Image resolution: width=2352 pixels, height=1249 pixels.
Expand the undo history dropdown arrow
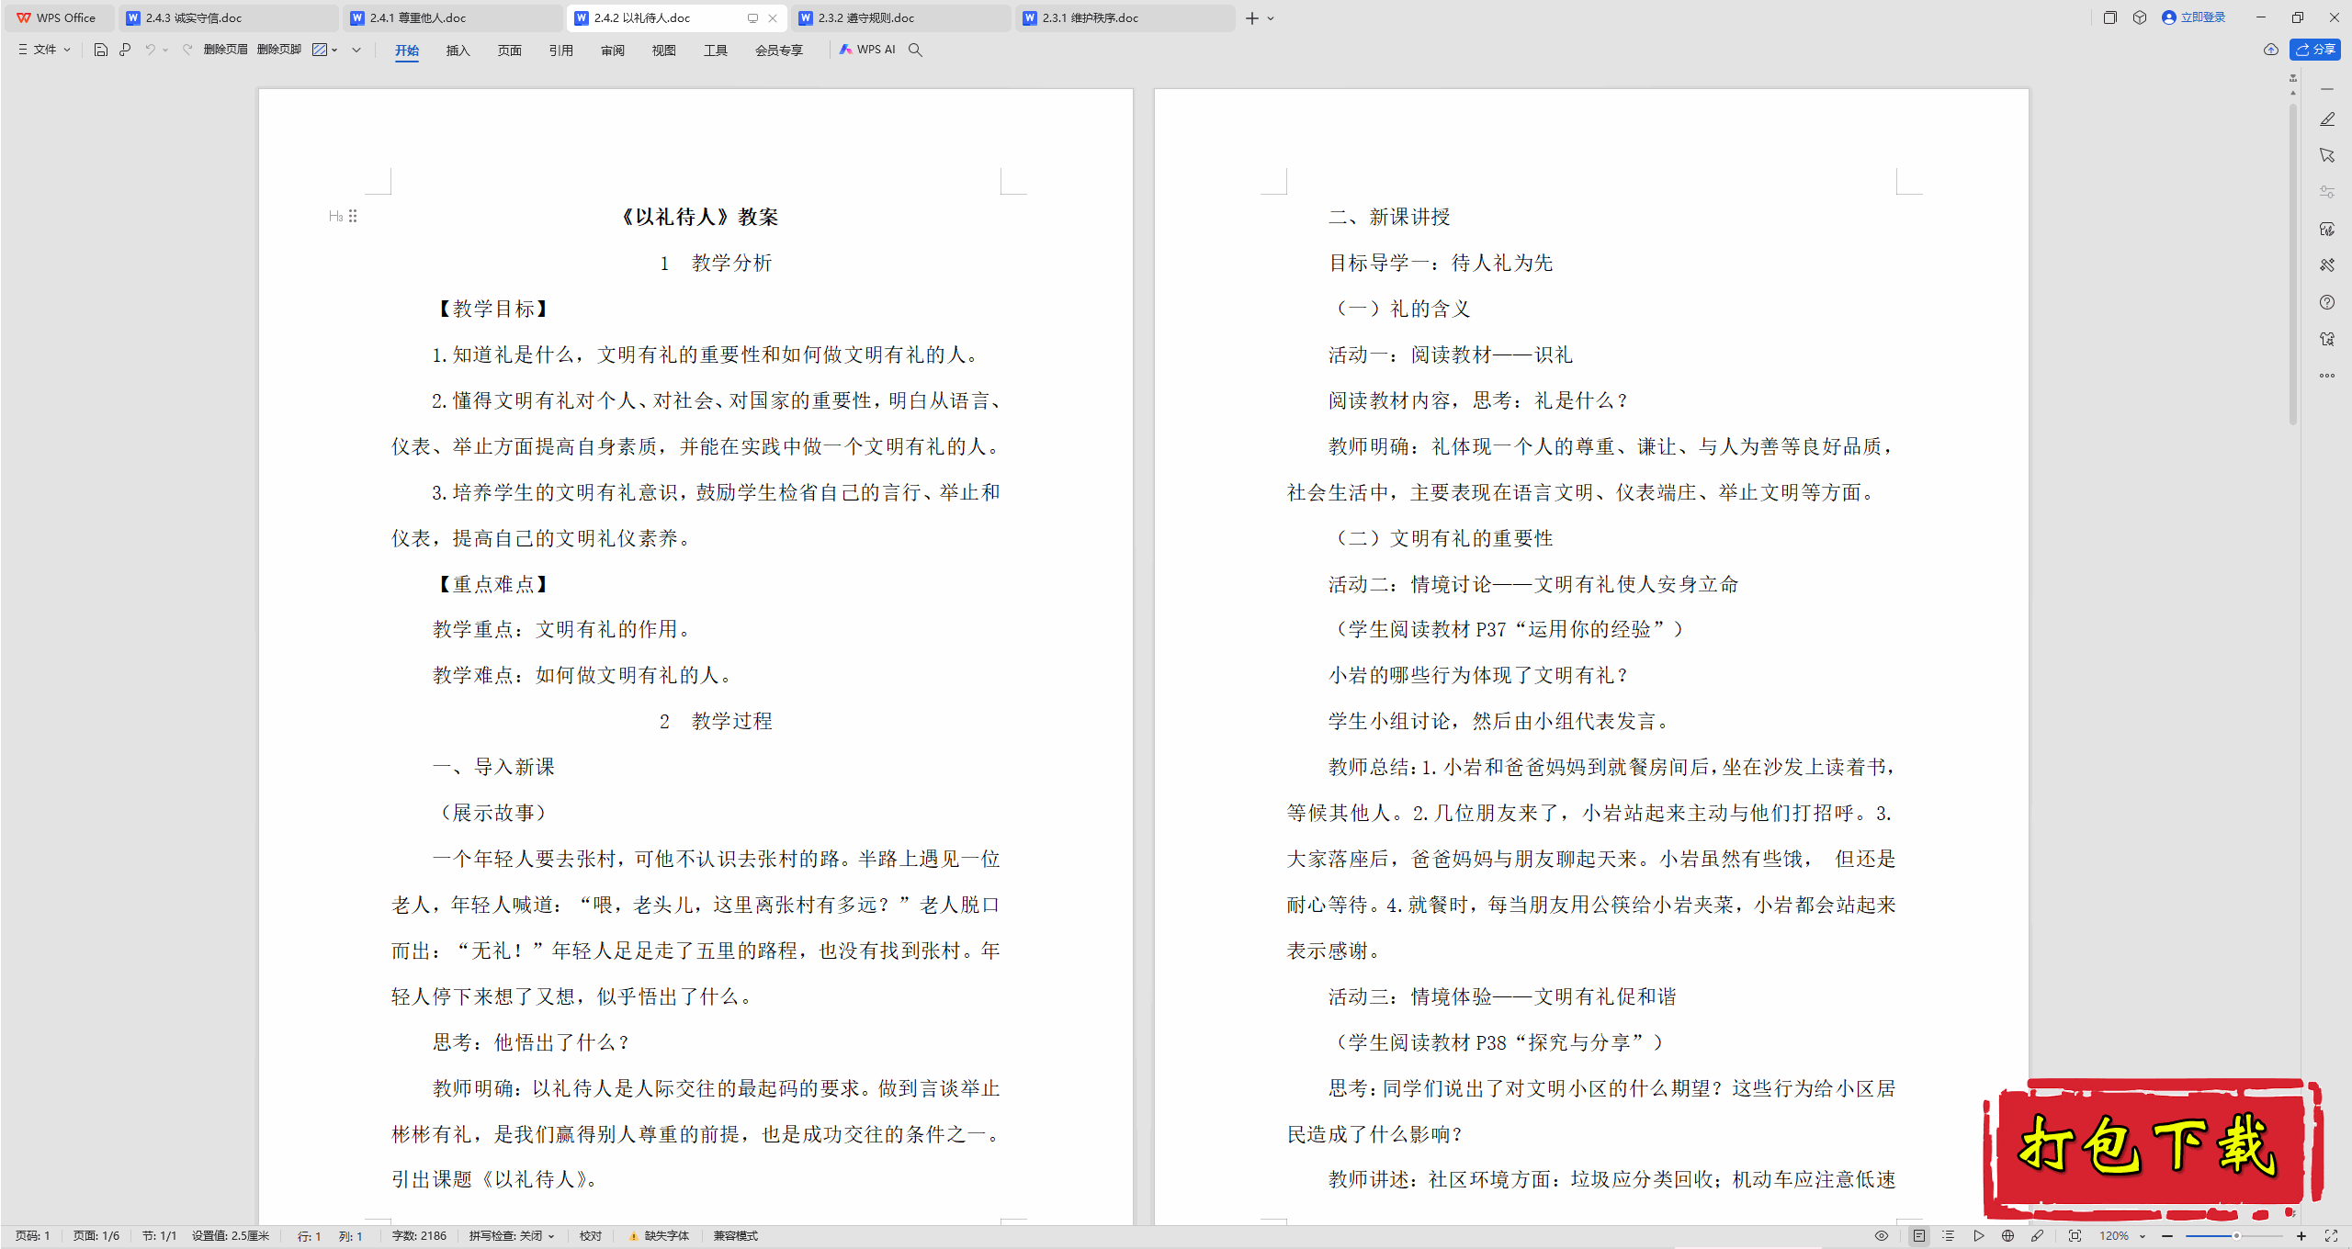coord(165,50)
